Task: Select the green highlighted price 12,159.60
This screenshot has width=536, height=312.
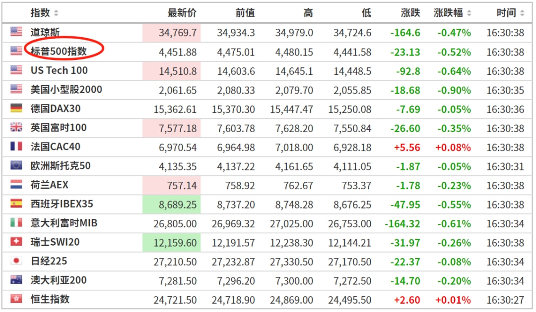Action: 175,243
